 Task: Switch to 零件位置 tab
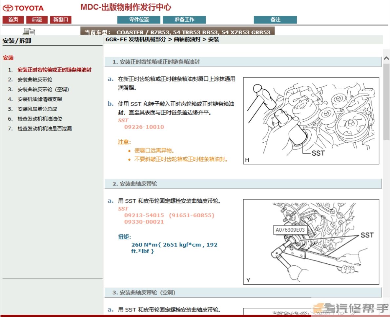[x=139, y=20]
